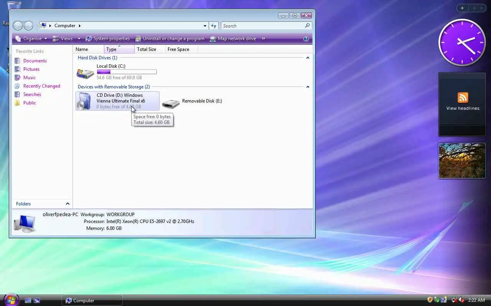Click the Computer taskbar button
491x306 pixels.
92,301
